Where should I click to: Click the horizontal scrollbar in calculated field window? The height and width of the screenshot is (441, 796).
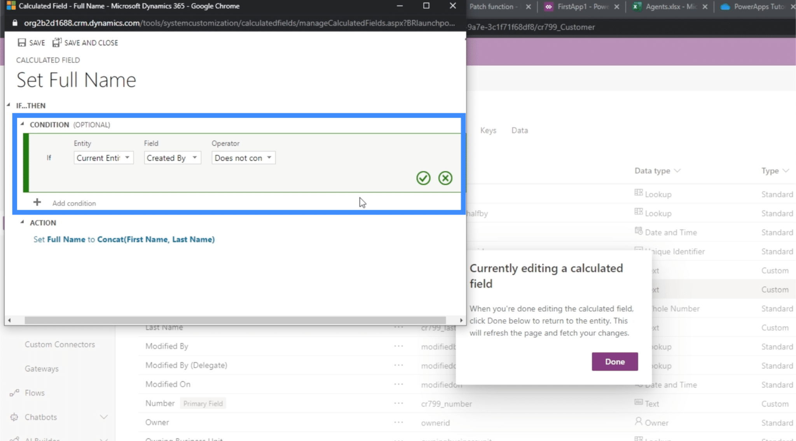pyautogui.click(x=235, y=320)
